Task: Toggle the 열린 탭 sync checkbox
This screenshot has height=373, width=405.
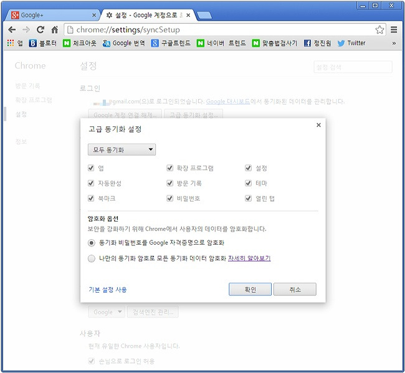Action: [x=248, y=198]
